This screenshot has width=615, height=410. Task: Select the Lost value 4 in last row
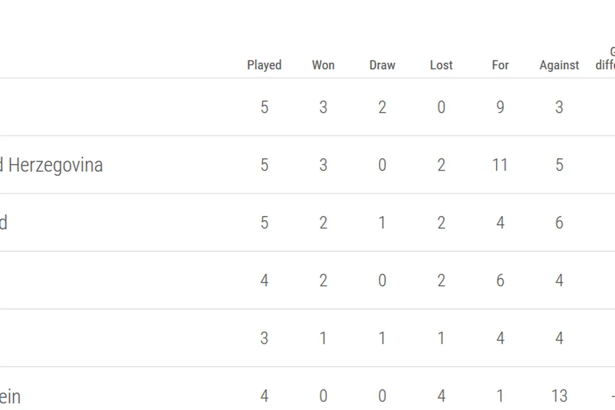pyautogui.click(x=441, y=397)
